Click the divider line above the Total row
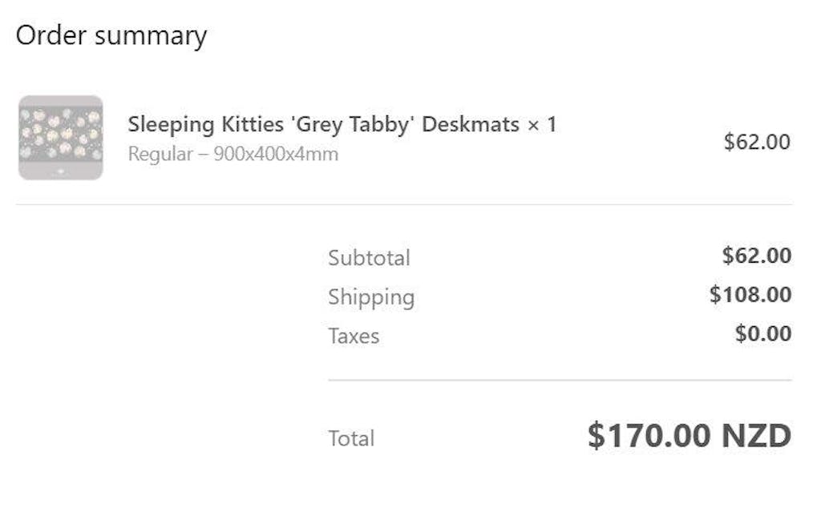Viewport: 821px width, 524px height. 560,380
